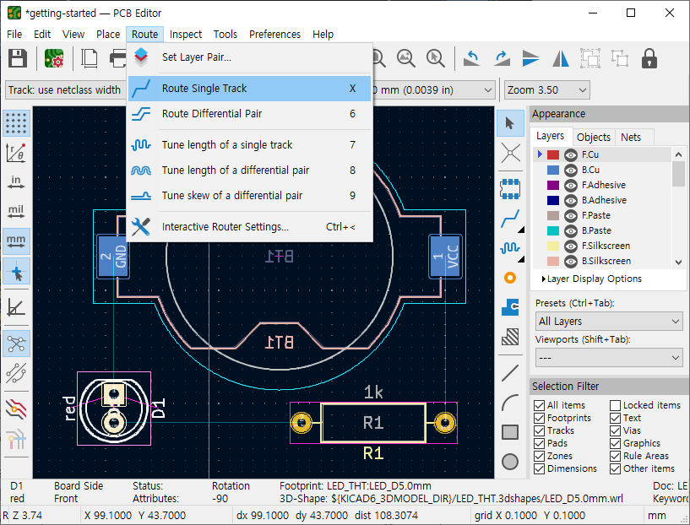This screenshot has height=525, width=690.
Task: Switch units to inches
Action: point(16,182)
